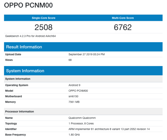Image resolution: width=167 pixels, height=140 pixels.
Task: Click the processor name Qualcomm Qualcomm
Action: [x=82, y=118]
